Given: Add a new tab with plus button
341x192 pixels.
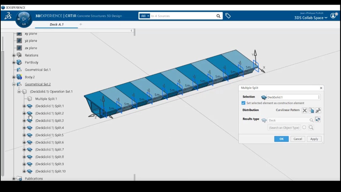Looking at the screenshot, I should pyautogui.click(x=81, y=25).
